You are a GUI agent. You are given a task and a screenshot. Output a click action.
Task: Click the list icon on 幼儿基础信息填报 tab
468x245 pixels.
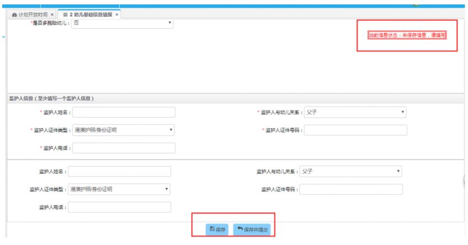coord(65,14)
